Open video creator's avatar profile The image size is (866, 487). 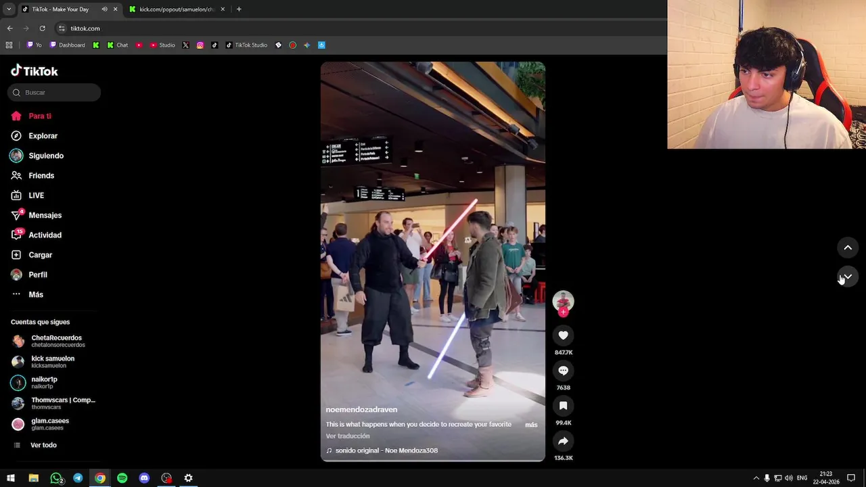(563, 300)
